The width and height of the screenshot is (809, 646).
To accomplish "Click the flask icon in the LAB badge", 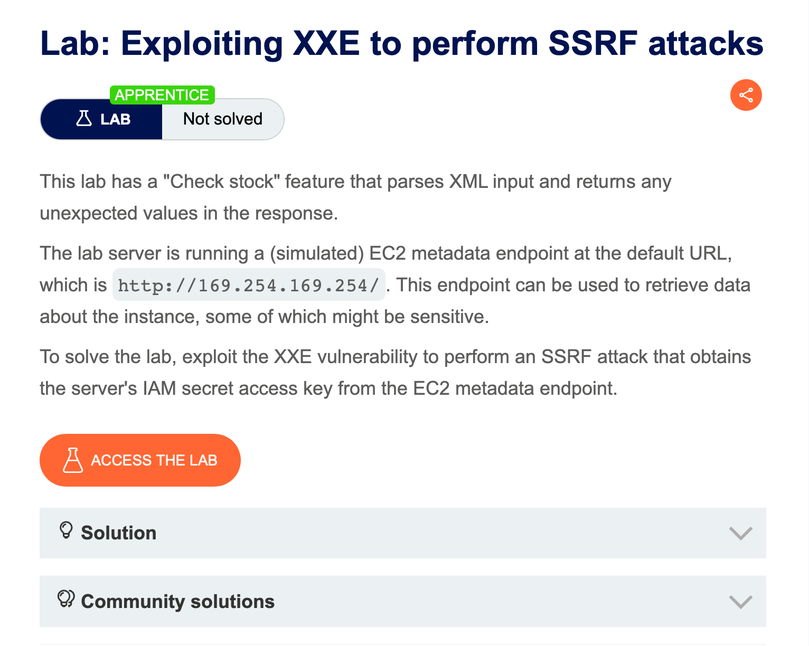I will coord(84,119).
